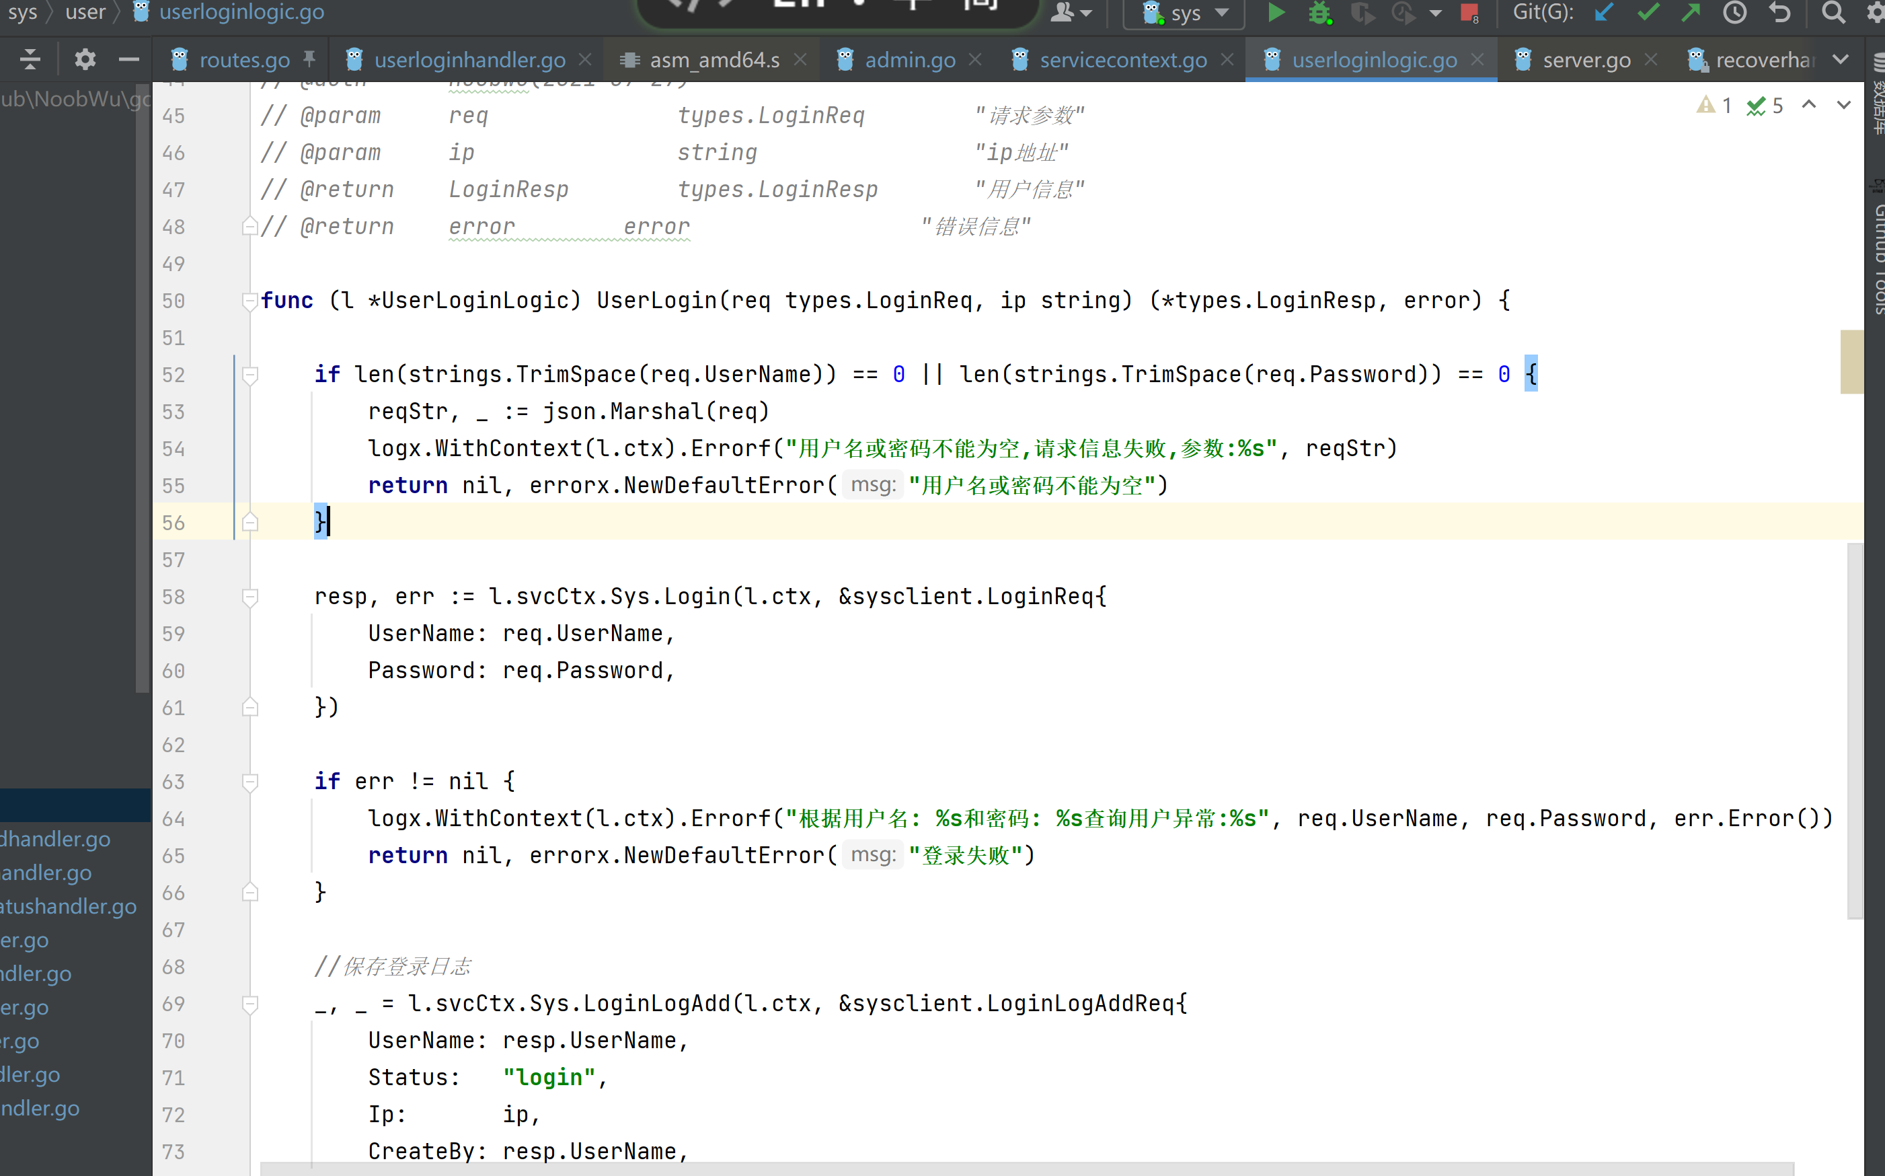The width and height of the screenshot is (1885, 1176).
Task: Collapse all in the project panel
Action: tap(30, 59)
